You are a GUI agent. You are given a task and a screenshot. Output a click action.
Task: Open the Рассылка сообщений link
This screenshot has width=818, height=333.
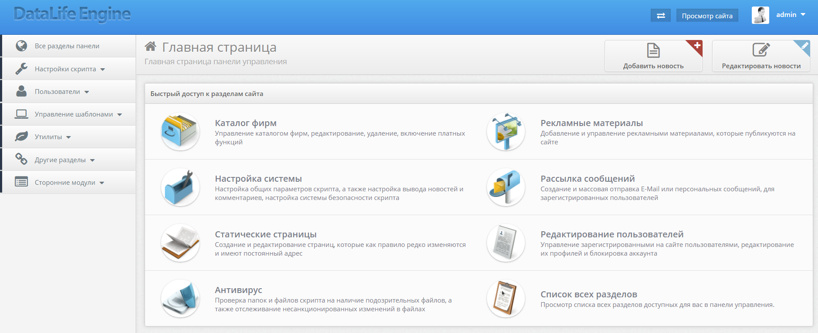[588, 179]
